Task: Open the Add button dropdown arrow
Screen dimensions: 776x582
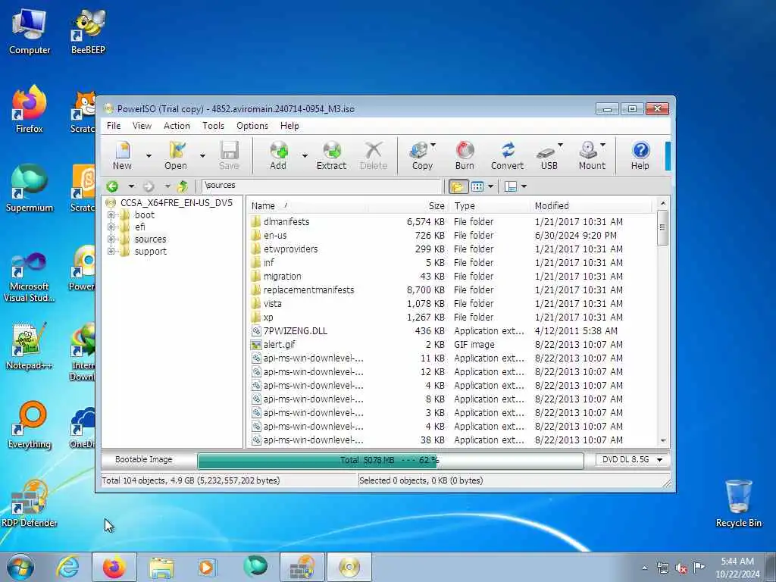Action: tap(305, 156)
